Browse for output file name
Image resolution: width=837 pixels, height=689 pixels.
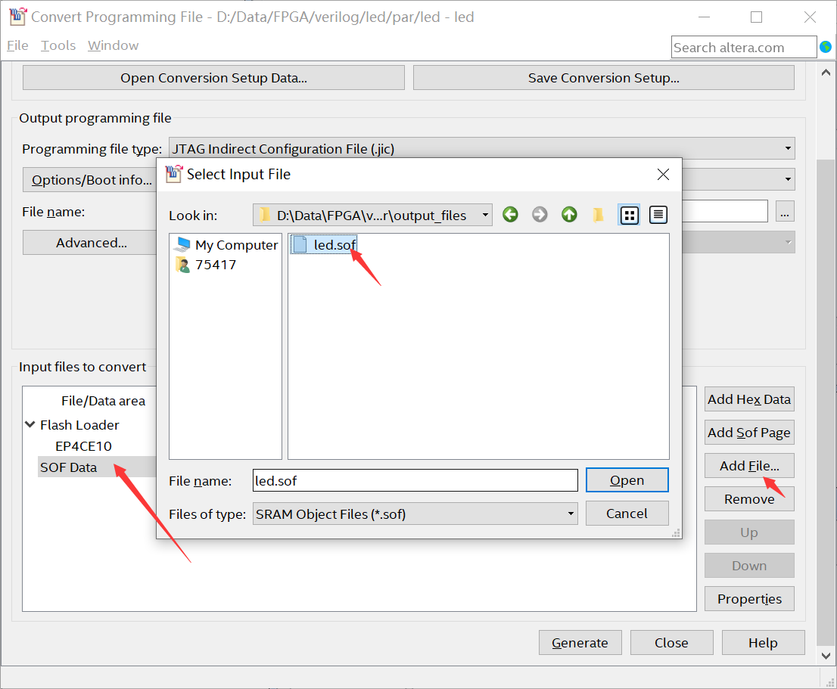[785, 211]
